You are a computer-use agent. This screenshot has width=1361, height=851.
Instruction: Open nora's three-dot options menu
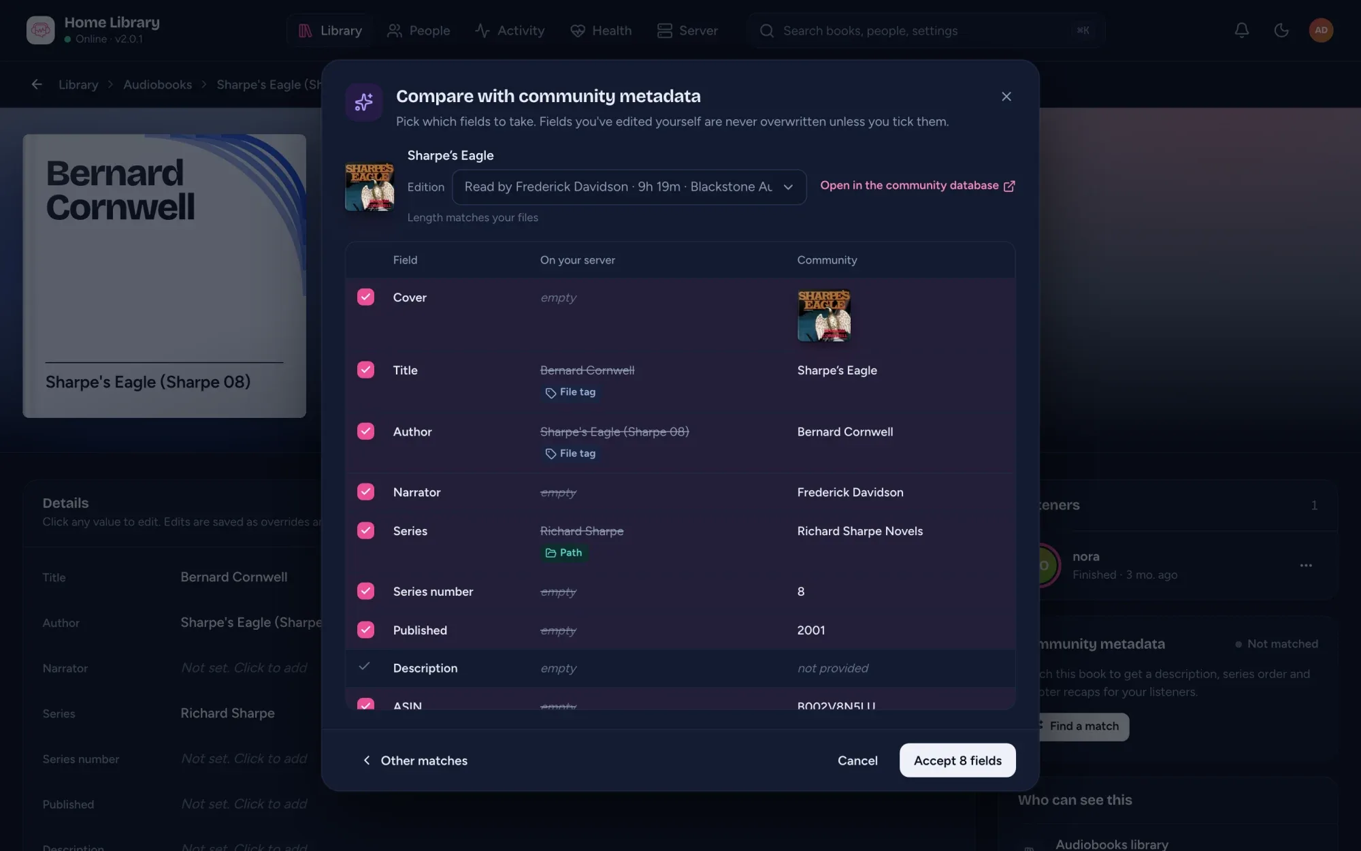tap(1305, 566)
